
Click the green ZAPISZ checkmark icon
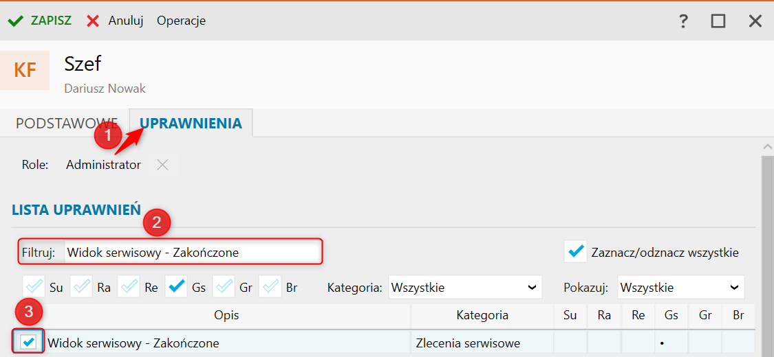[x=15, y=21]
